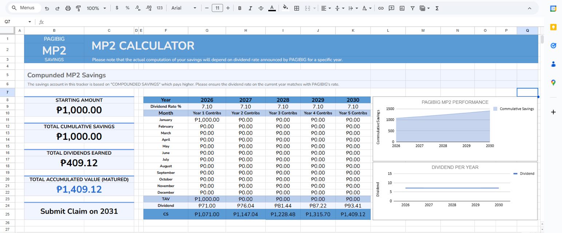Decrease font size with minus button
The image size is (562, 233).
(x=207, y=8)
